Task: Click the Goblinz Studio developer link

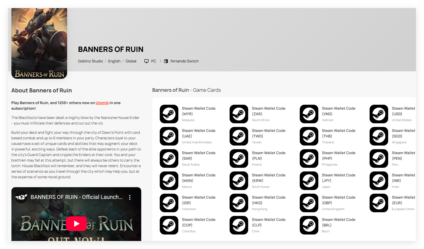Action: point(90,61)
